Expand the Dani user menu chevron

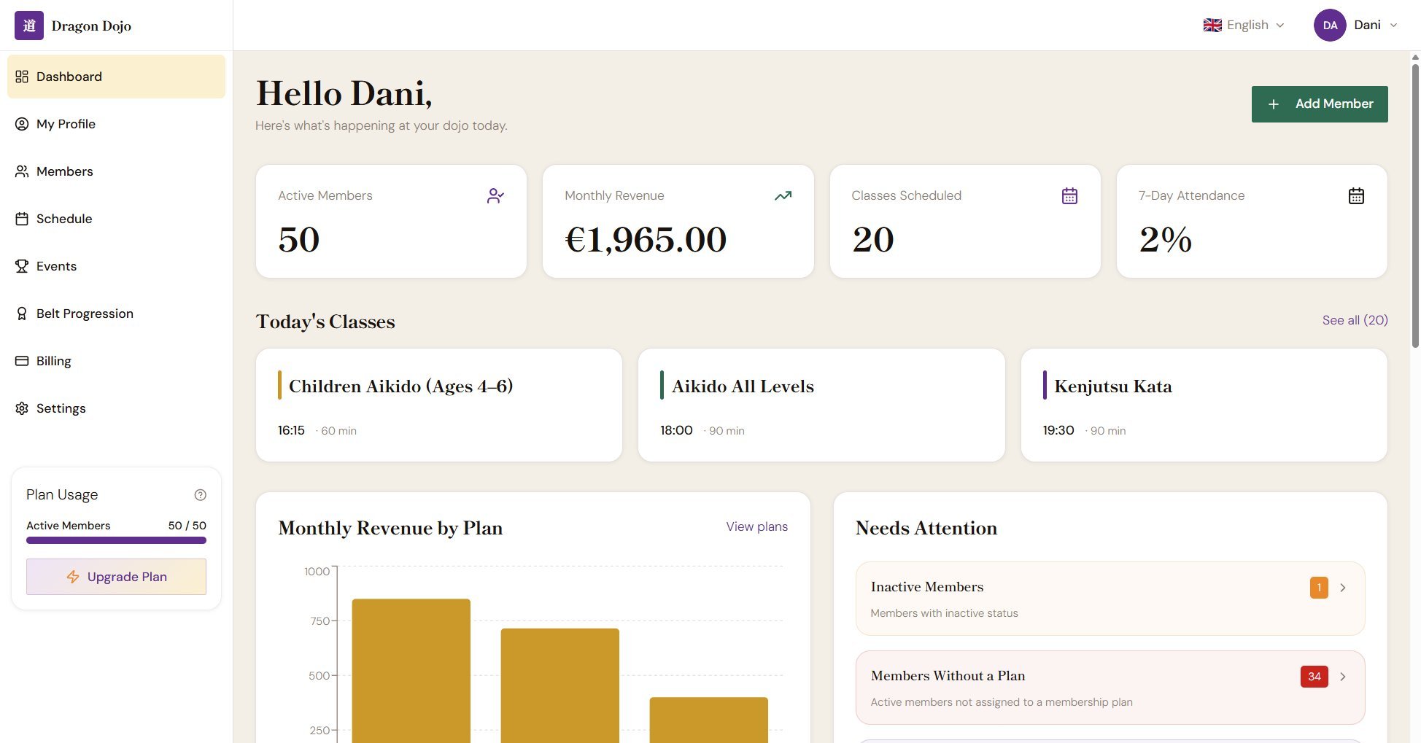point(1393,25)
